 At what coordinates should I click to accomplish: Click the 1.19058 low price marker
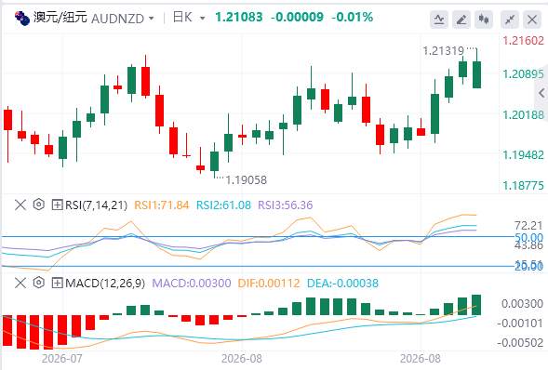click(246, 180)
